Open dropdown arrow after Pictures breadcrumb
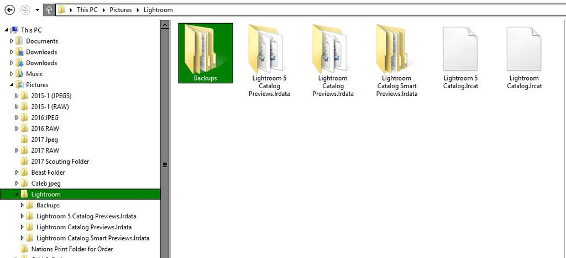 click(138, 10)
